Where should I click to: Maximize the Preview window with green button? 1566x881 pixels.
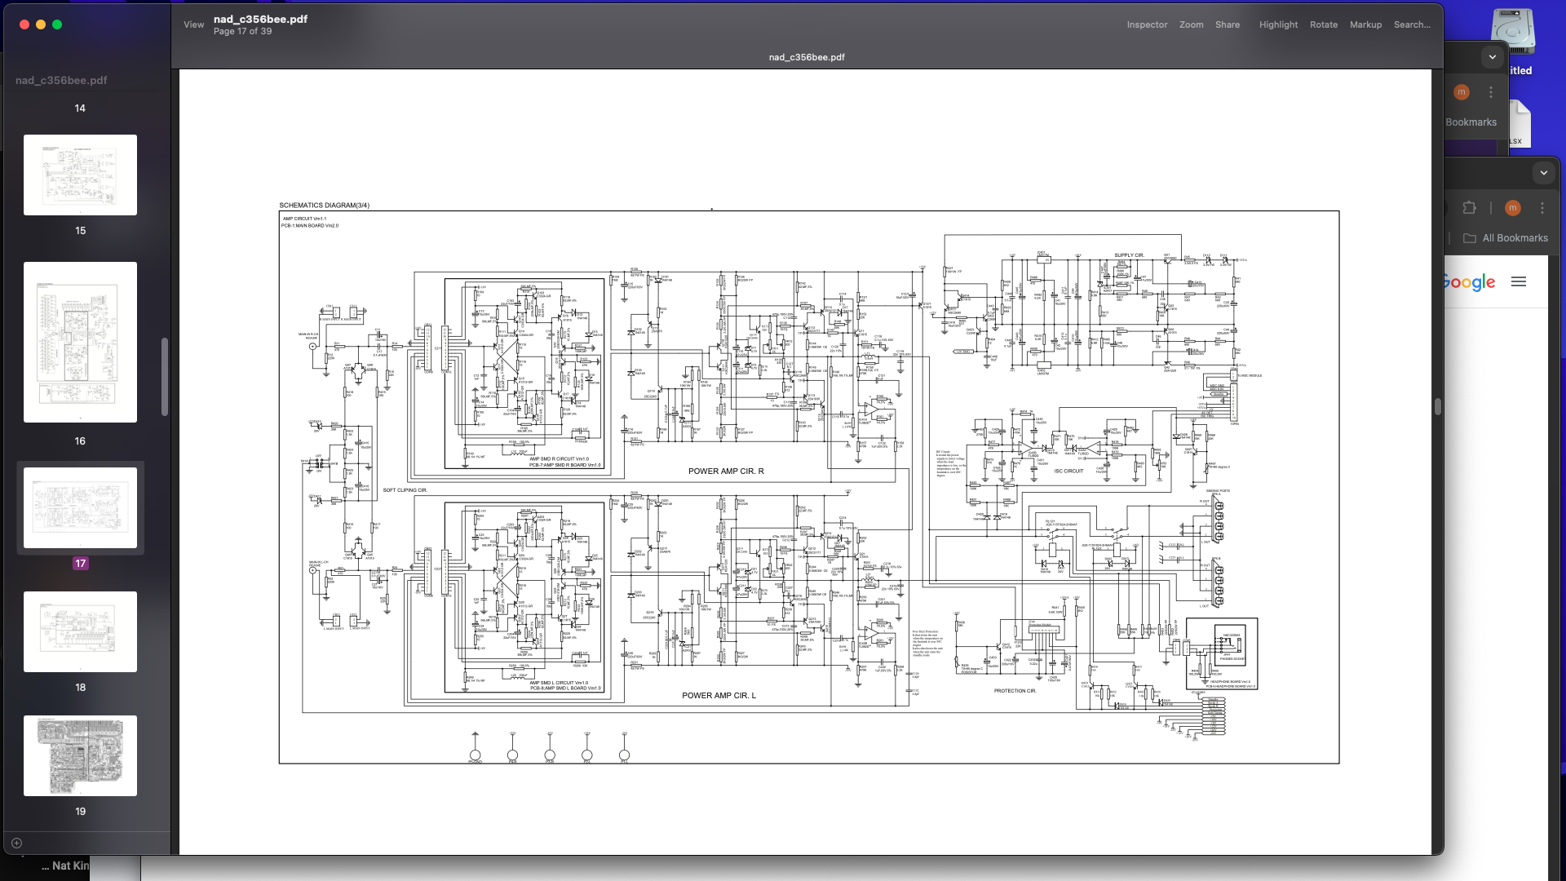(x=57, y=24)
